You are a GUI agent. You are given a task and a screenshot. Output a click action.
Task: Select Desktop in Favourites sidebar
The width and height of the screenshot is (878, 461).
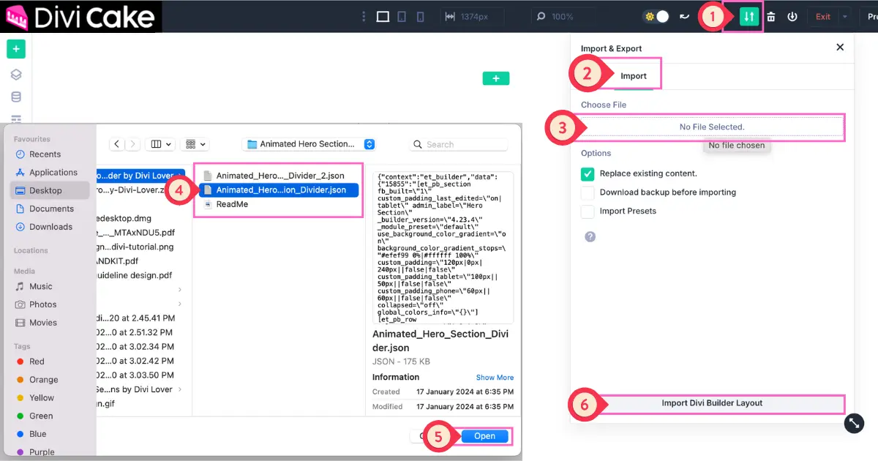pyautogui.click(x=50, y=190)
